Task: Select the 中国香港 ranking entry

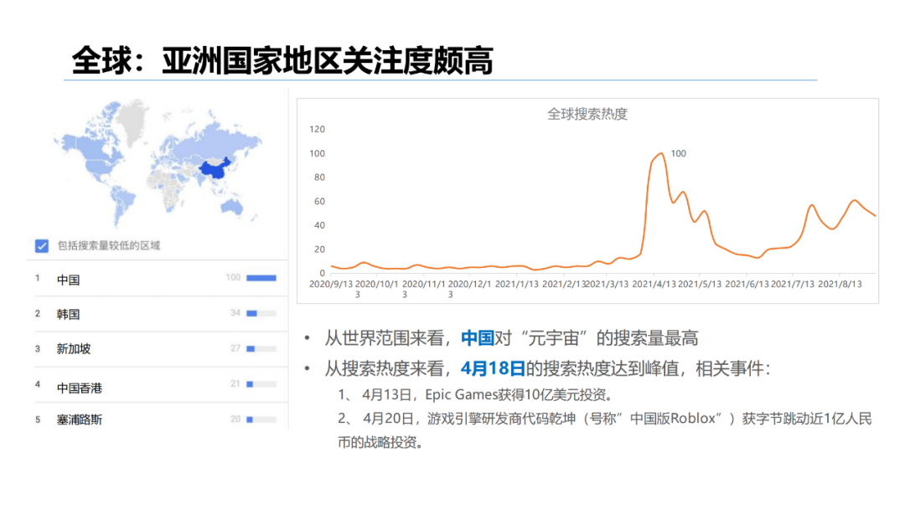Action: pyautogui.click(x=157, y=385)
